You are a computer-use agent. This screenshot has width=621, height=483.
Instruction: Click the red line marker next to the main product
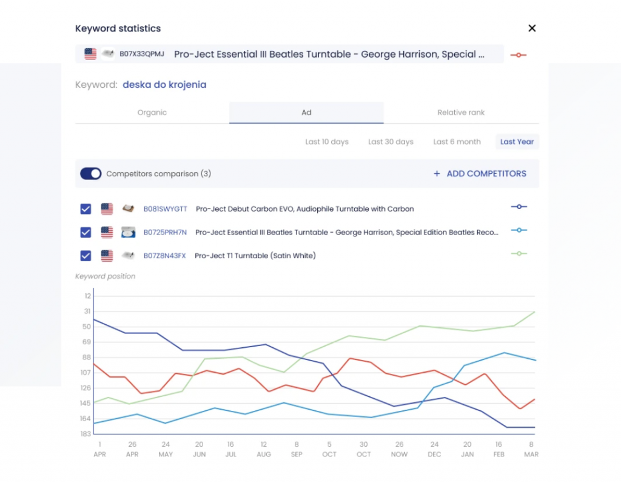pos(519,54)
